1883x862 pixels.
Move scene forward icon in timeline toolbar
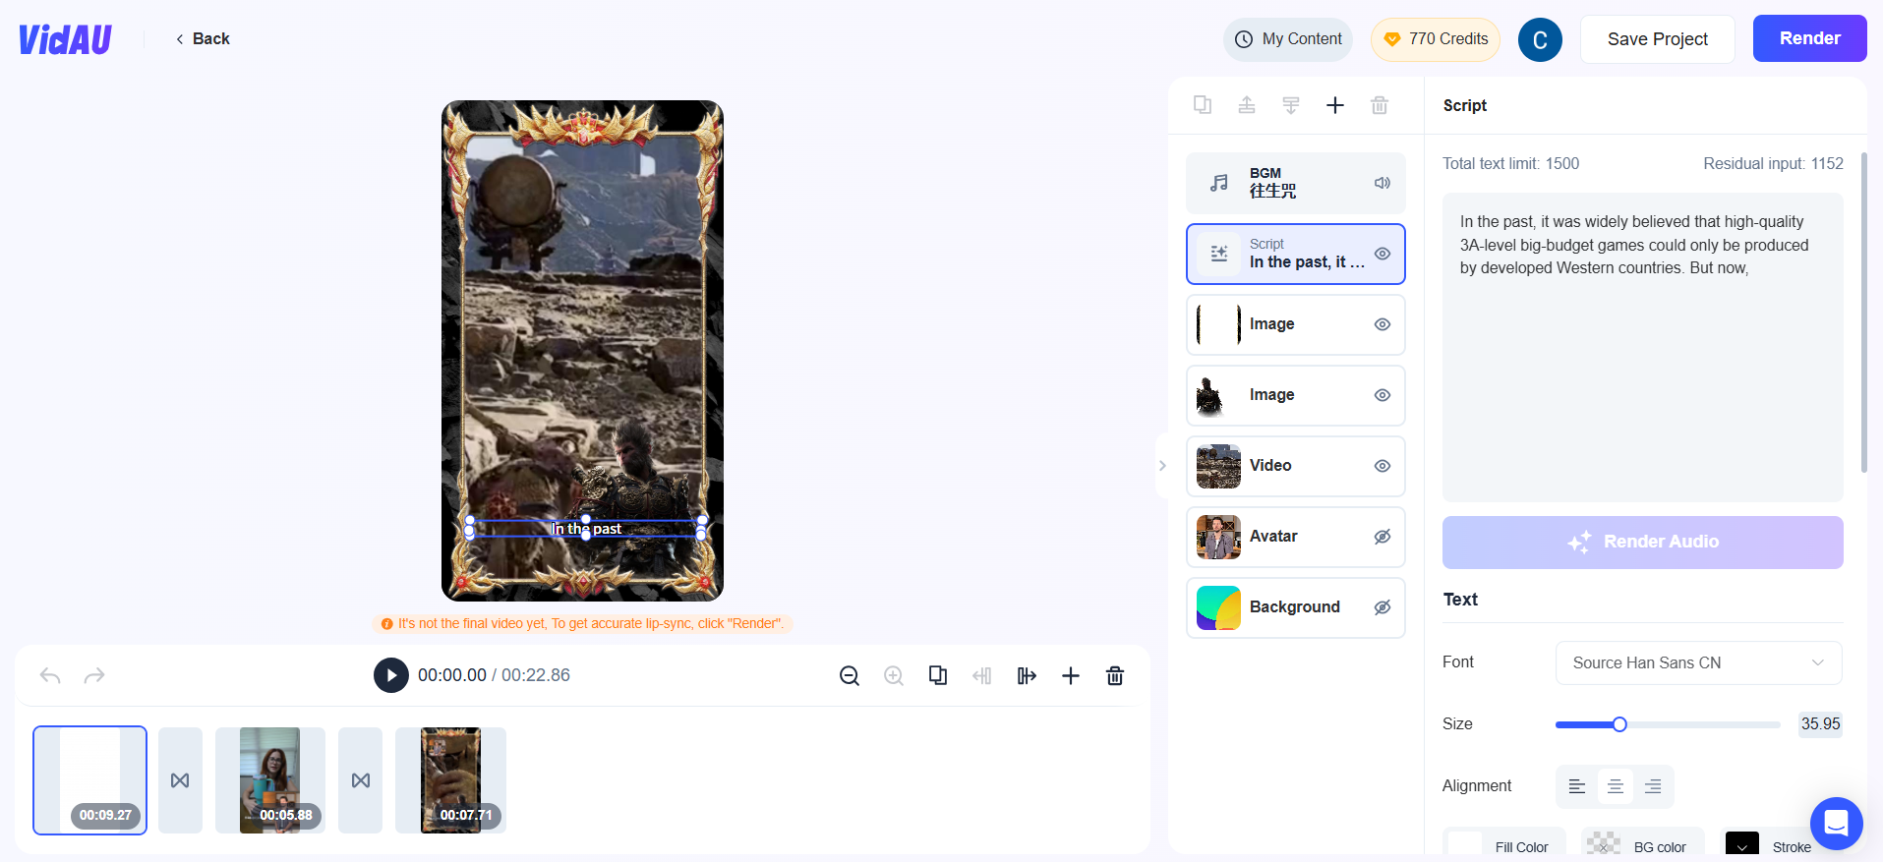pos(1027,675)
